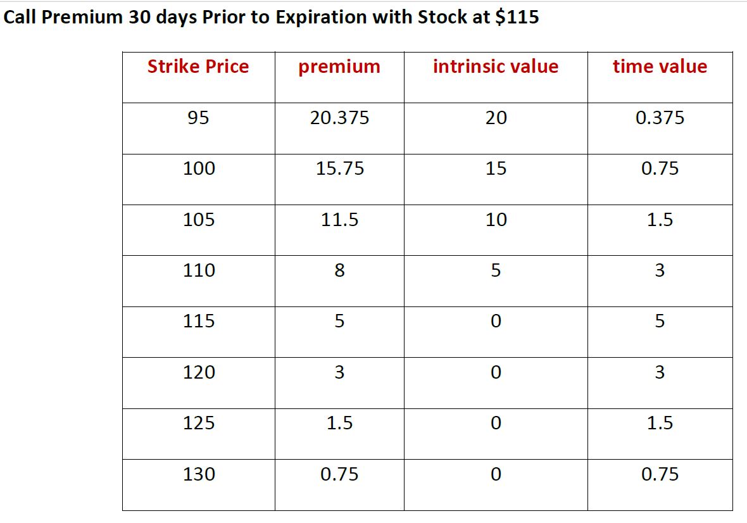747x523 pixels.
Task: Select the 20.375 premium cell
Action: tap(339, 118)
